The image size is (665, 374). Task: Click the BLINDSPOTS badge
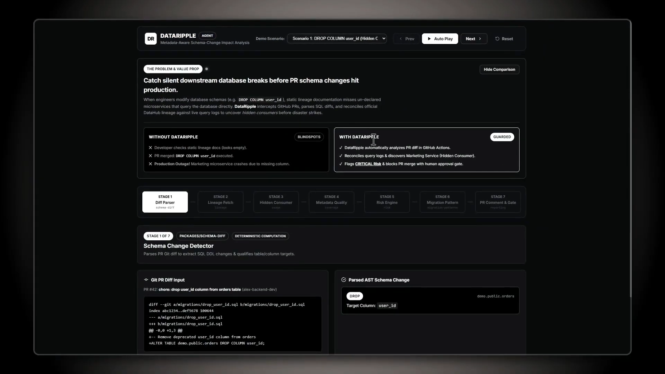click(x=309, y=137)
